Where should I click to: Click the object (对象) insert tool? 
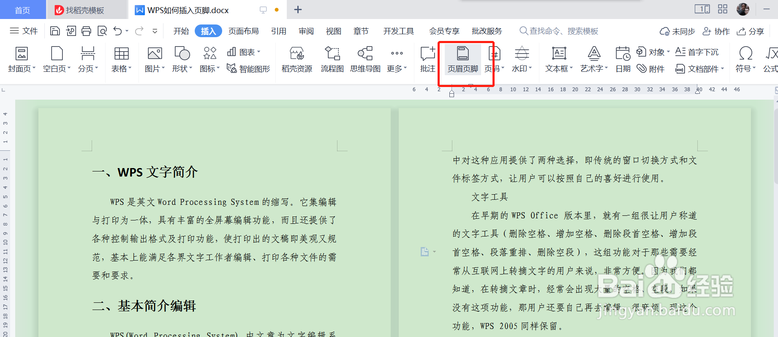(x=653, y=52)
